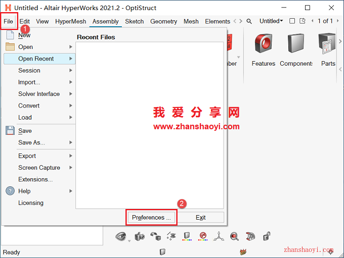Expand the Export submenu

coord(39,156)
